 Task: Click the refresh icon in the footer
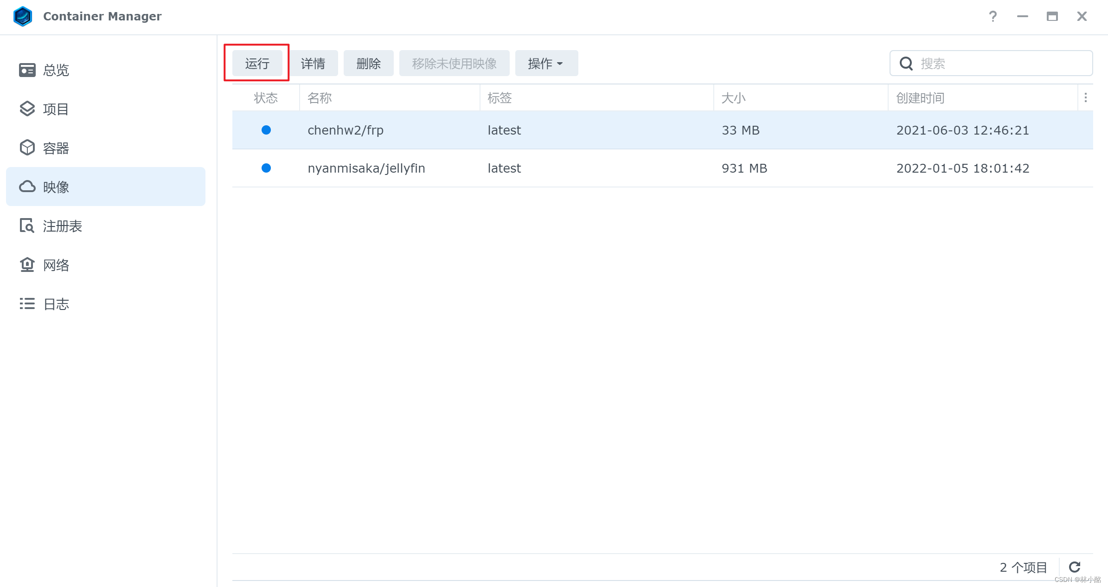pos(1075,567)
